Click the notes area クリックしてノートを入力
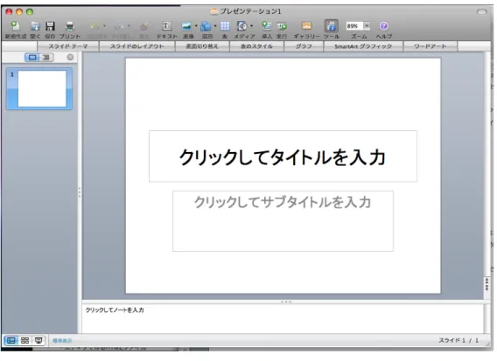Image resolution: width=497 pixels, height=361 pixels. 283,318
